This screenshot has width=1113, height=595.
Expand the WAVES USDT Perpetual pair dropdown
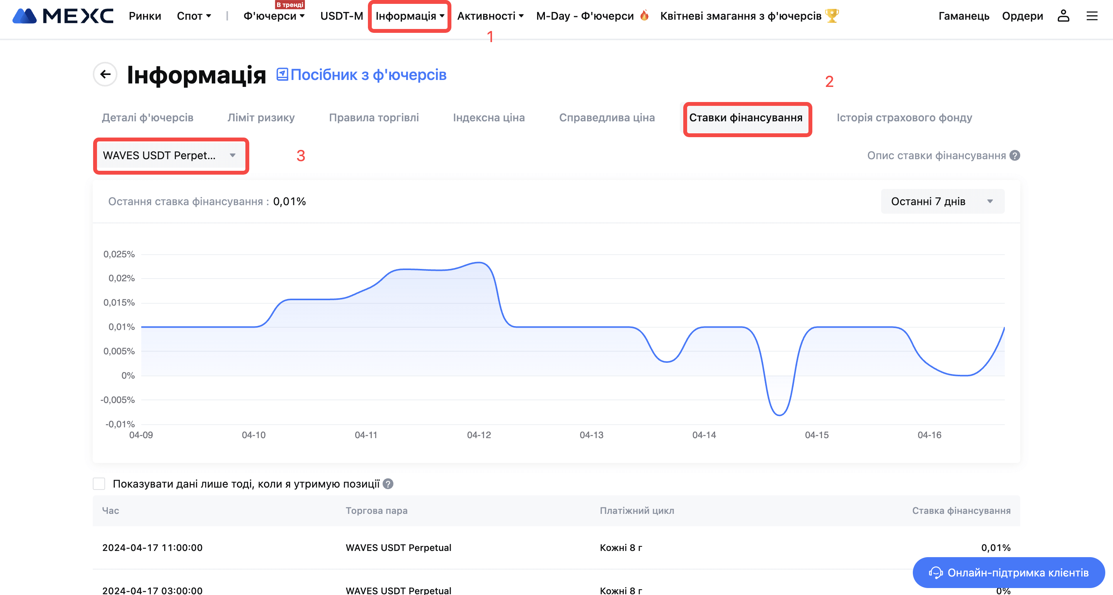click(170, 156)
